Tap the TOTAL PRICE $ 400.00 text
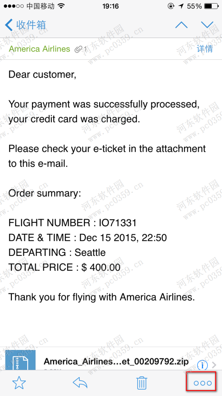222x396 pixels. 64,267
